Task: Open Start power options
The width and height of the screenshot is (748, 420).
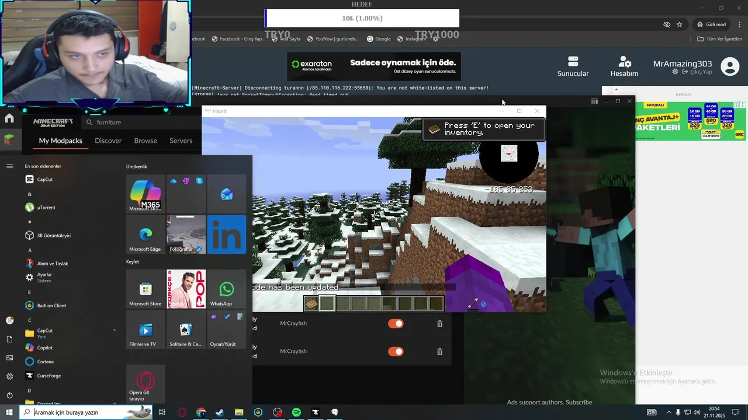Action: coord(9,395)
